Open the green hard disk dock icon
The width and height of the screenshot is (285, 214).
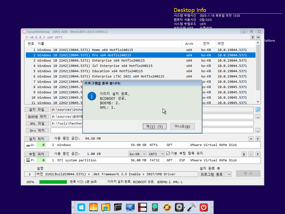point(155,207)
